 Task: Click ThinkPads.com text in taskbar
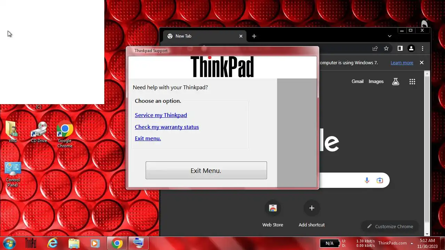pos(392,243)
